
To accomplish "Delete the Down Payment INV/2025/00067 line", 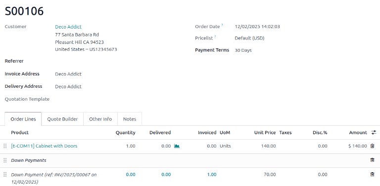I will click(x=372, y=174).
